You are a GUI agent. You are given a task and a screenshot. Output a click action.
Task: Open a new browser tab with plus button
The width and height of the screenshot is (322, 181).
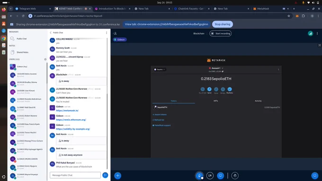coord(294,9)
